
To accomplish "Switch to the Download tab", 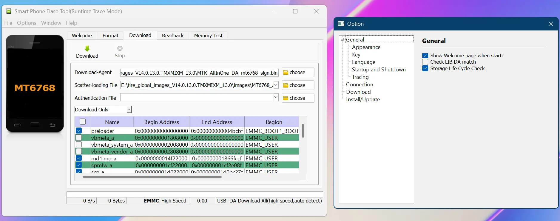I will [140, 35].
